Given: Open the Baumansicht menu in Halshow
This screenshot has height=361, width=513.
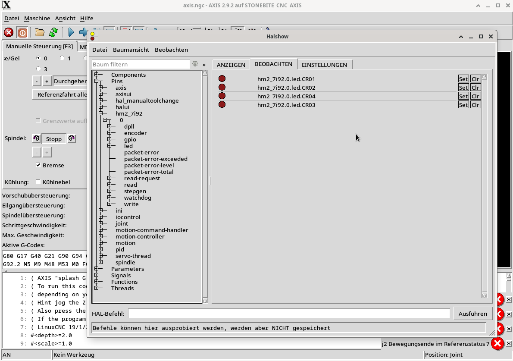Looking at the screenshot, I should coord(131,50).
